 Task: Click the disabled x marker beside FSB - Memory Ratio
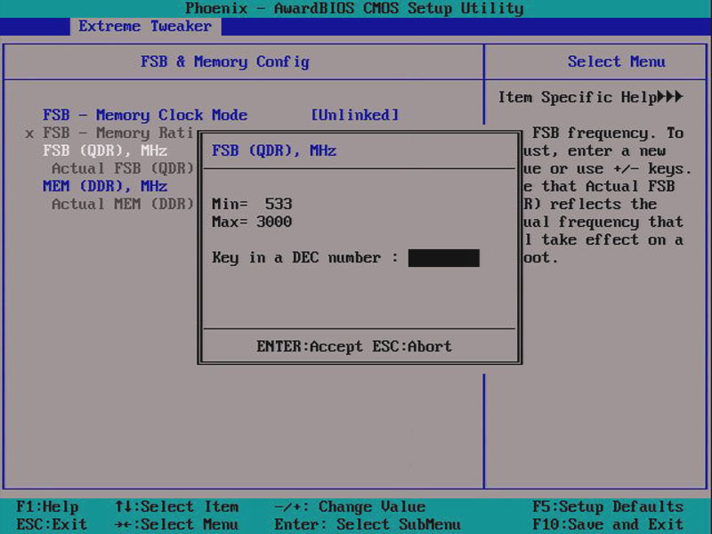pyautogui.click(x=29, y=133)
